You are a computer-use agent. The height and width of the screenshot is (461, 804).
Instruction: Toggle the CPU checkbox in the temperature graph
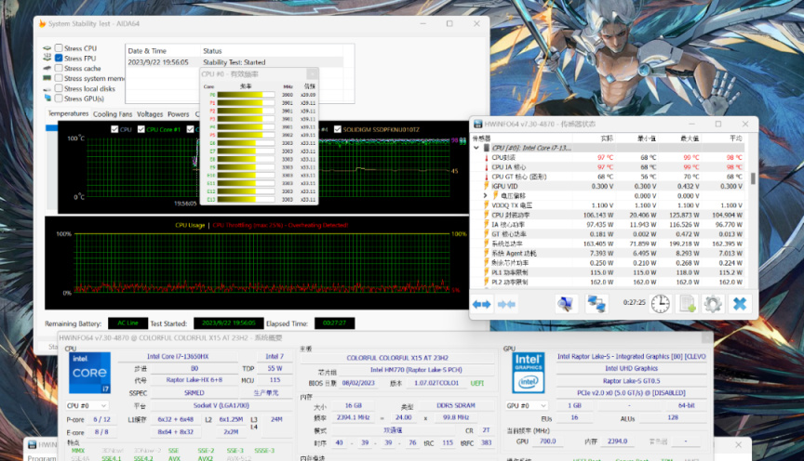click(x=114, y=129)
